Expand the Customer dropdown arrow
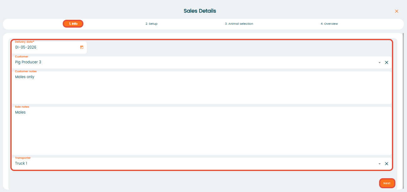The image size is (407, 192). pyautogui.click(x=379, y=63)
